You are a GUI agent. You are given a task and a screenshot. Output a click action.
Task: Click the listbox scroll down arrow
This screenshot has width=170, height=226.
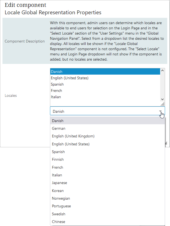[x=162, y=99]
